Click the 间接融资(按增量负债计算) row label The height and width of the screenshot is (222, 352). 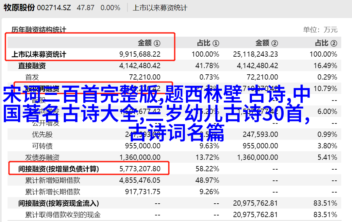pos(59,169)
